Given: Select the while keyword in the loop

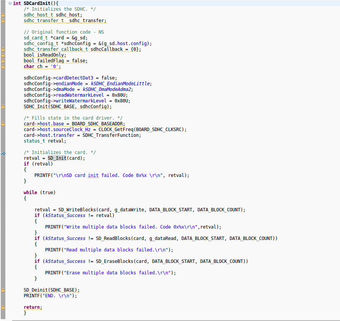Looking at the screenshot, I should click(30, 192).
